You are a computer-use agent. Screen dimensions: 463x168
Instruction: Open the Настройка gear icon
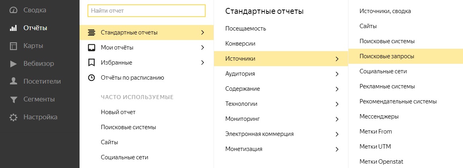point(14,117)
